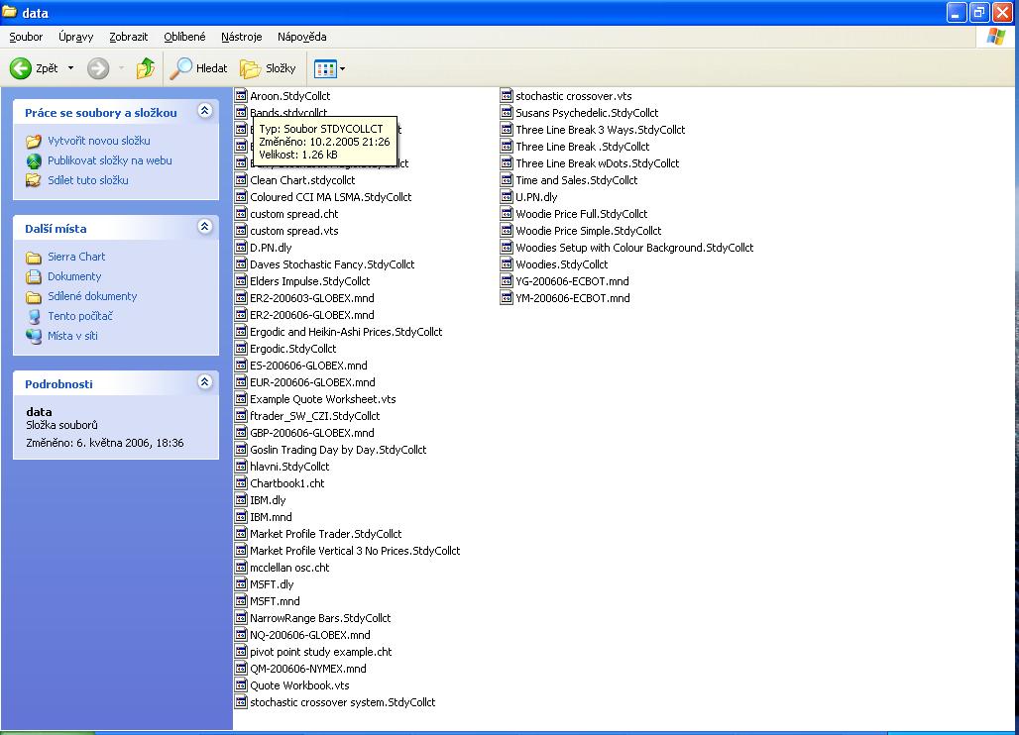Select icon of Clean Chart.stdycollct
Screen dimensions: 1019x735
(x=241, y=180)
